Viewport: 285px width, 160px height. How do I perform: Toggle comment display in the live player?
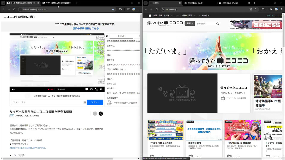pyautogui.click(x=87, y=89)
